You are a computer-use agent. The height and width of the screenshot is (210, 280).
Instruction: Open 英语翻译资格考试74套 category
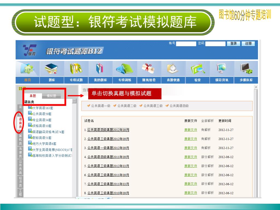pos(48,132)
